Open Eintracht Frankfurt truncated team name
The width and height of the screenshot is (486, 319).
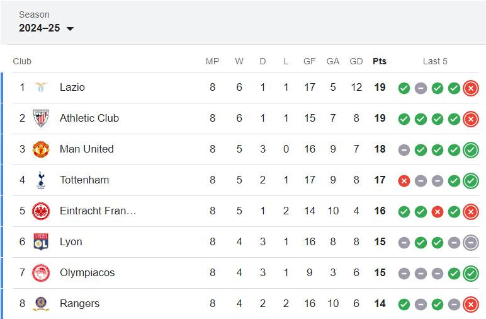tap(98, 211)
